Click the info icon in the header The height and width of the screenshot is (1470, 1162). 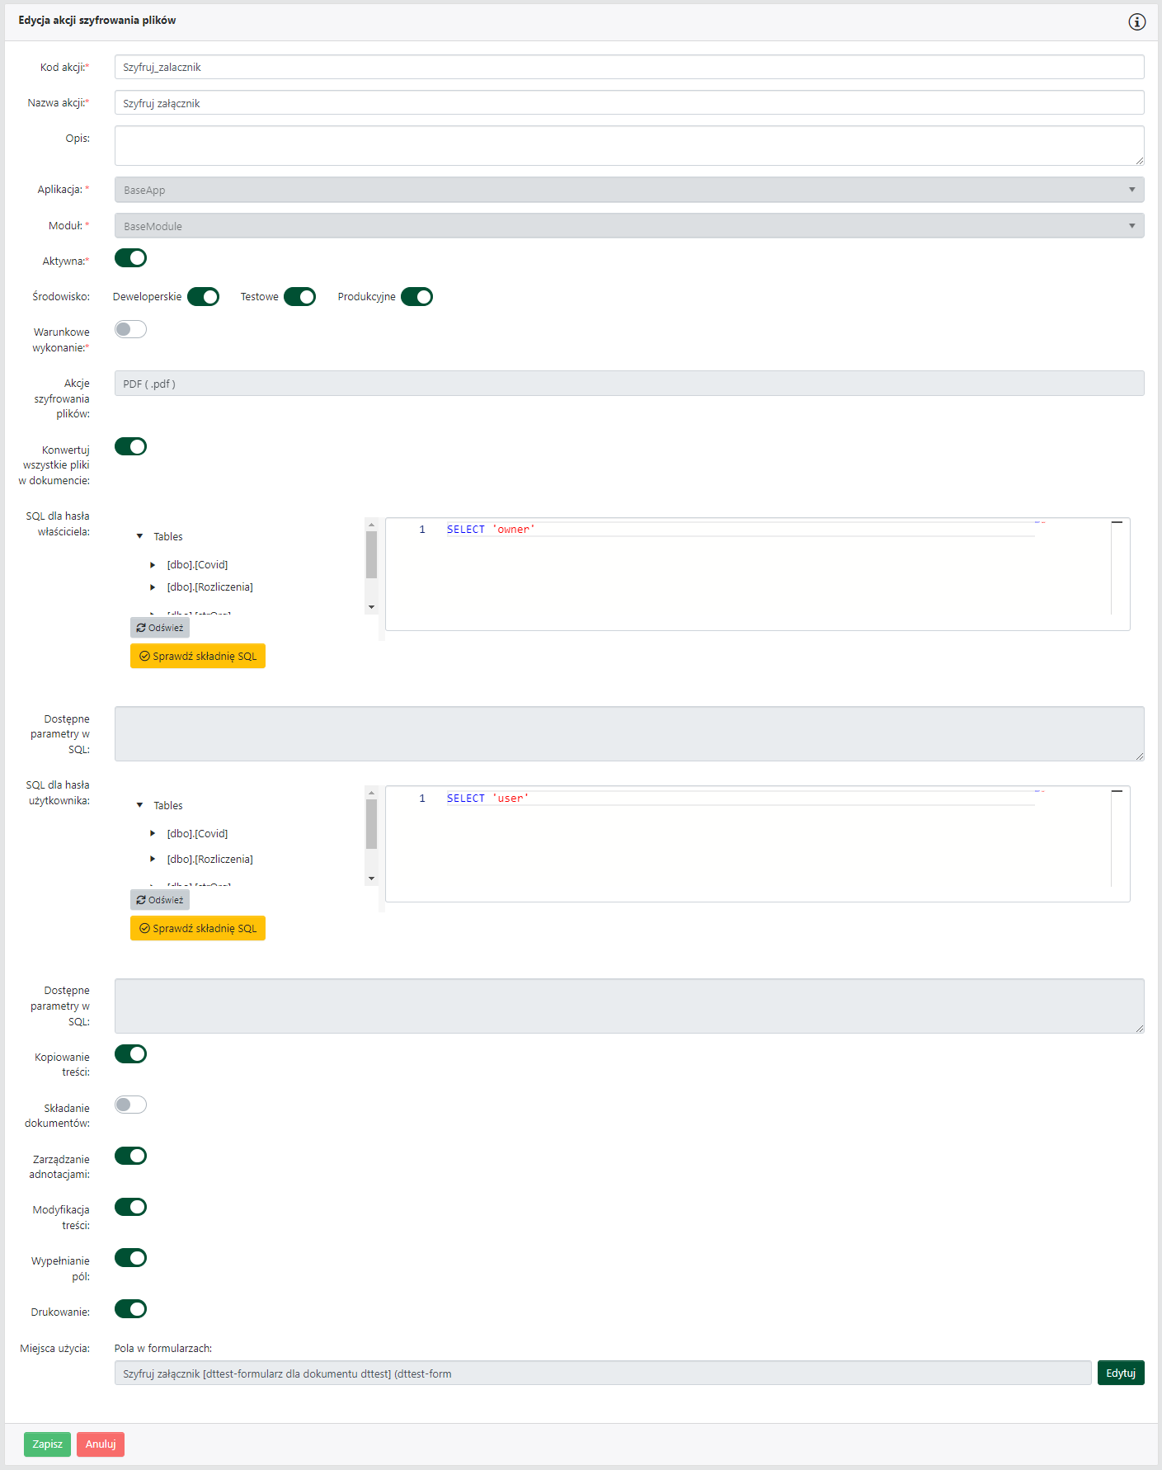pos(1136,22)
